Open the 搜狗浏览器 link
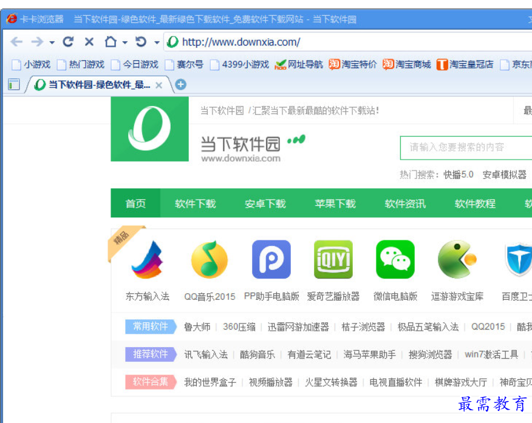This screenshot has height=423, width=532. 430,354
